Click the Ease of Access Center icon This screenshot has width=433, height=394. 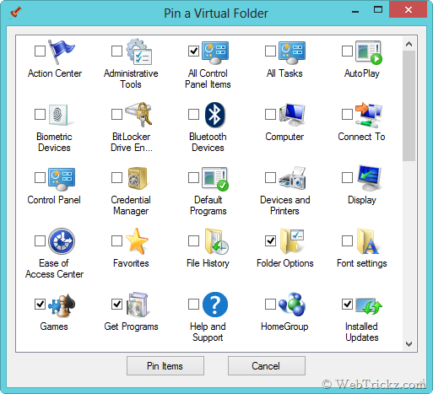click(62, 241)
